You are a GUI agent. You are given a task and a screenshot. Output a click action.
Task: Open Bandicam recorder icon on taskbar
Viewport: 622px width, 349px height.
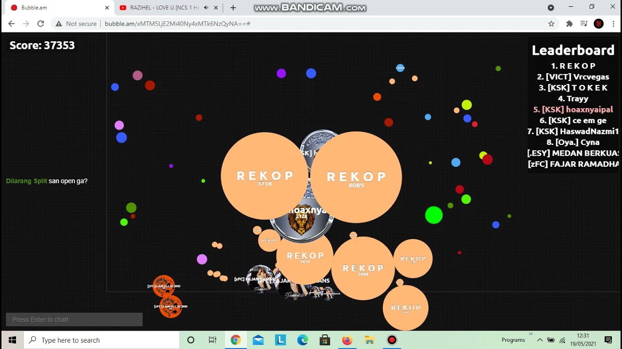tap(392, 340)
